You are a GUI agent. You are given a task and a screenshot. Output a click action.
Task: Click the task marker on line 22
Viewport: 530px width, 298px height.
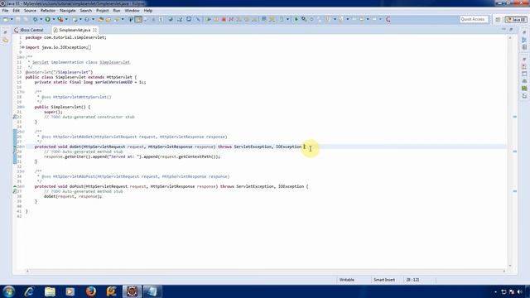tap(15, 117)
